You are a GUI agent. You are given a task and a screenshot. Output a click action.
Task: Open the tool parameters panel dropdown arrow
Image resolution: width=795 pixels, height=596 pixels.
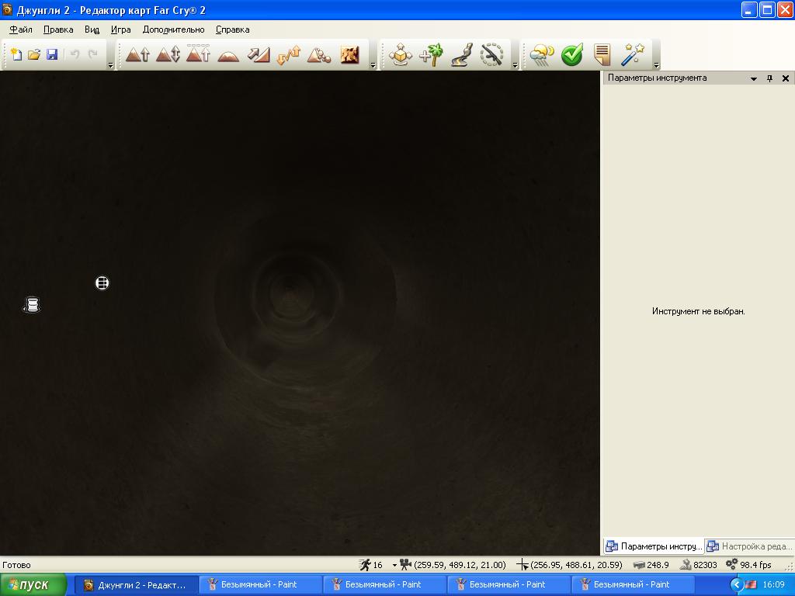click(x=754, y=78)
